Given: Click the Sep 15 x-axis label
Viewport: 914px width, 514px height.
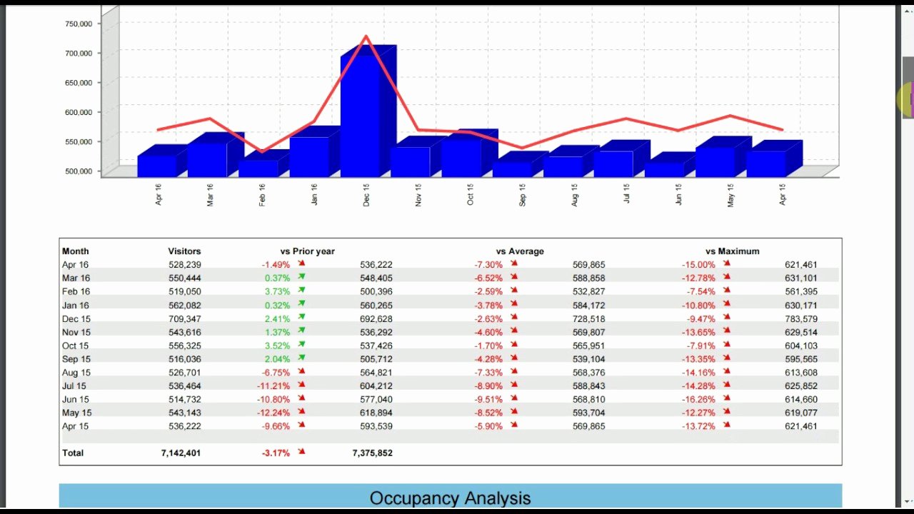Looking at the screenshot, I should [523, 195].
